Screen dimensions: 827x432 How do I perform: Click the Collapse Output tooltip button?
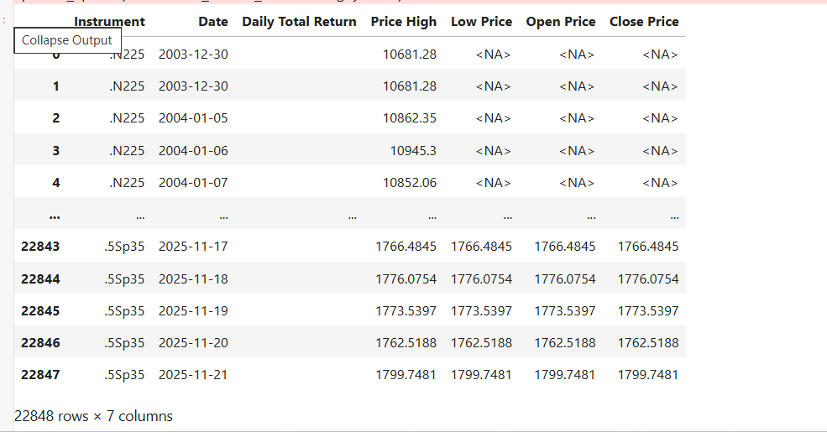(x=67, y=40)
